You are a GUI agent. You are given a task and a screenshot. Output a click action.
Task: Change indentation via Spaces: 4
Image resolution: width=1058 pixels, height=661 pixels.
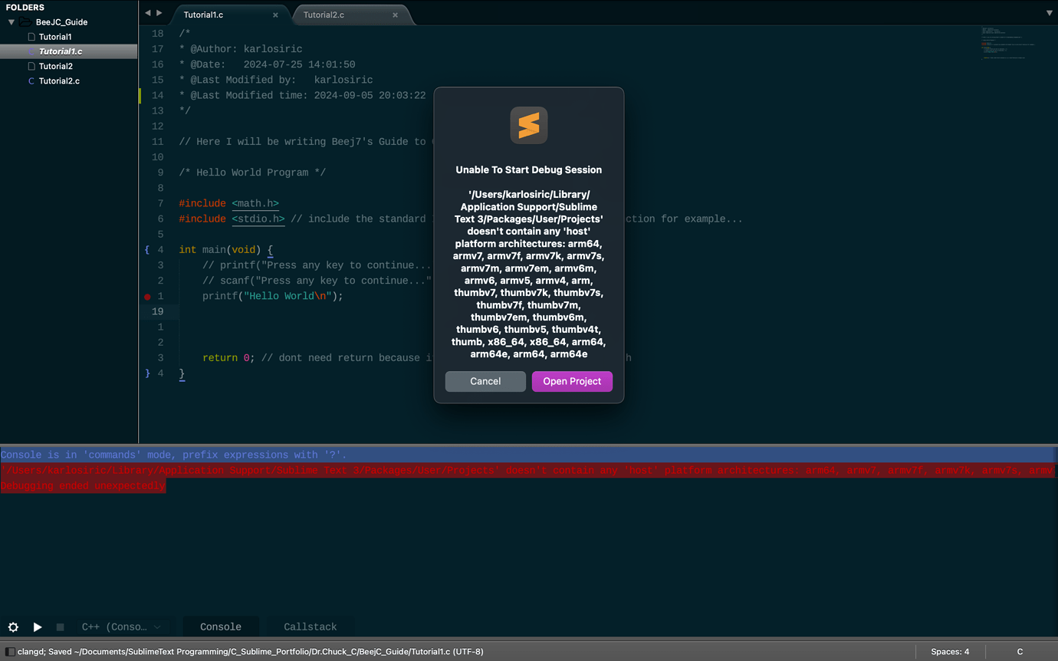950,652
